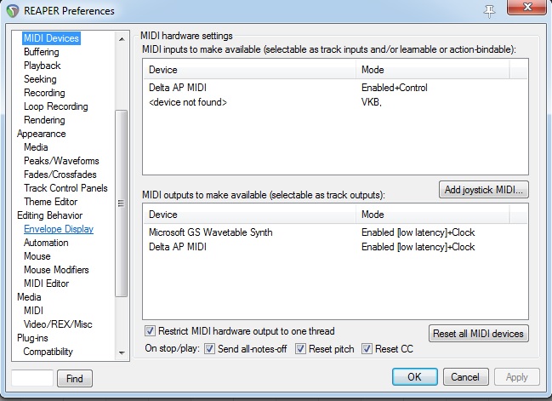This screenshot has height=401, width=552.
Task: Toggle Reset CC checkbox
Action: [x=367, y=349]
